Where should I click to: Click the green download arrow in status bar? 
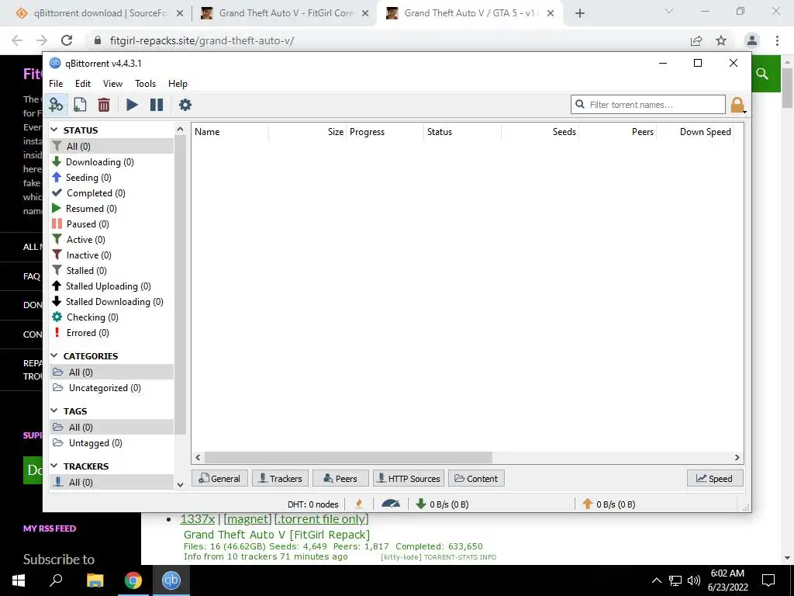click(x=421, y=504)
